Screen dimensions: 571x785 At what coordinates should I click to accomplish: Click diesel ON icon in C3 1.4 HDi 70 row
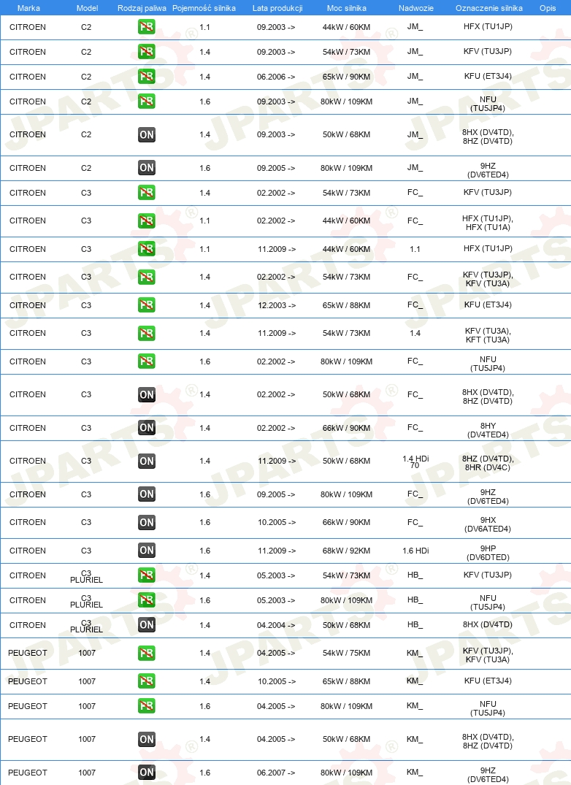coord(147,461)
